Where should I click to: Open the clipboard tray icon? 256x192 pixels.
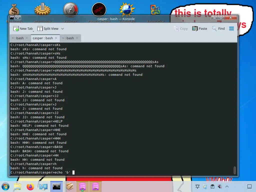(x=212, y=186)
